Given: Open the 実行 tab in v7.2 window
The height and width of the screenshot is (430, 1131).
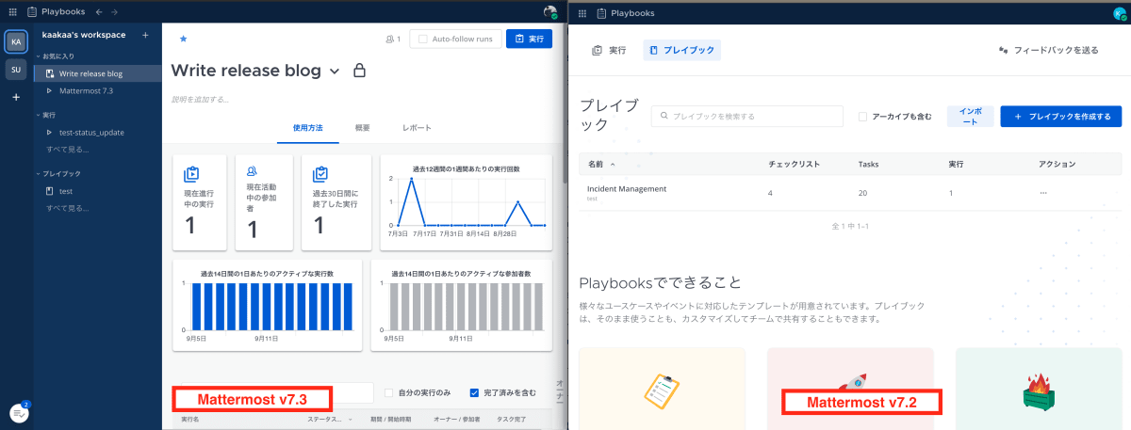Looking at the screenshot, I should pos(609,50).
